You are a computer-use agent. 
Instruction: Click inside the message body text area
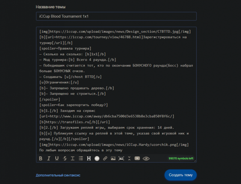pos(116,91)
